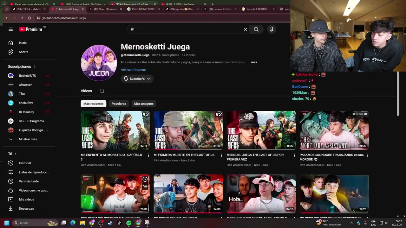Screen dimensions: 406x228
Task: Switch to Santiago Tosini tab in upper window
Action: coord(82,4)
